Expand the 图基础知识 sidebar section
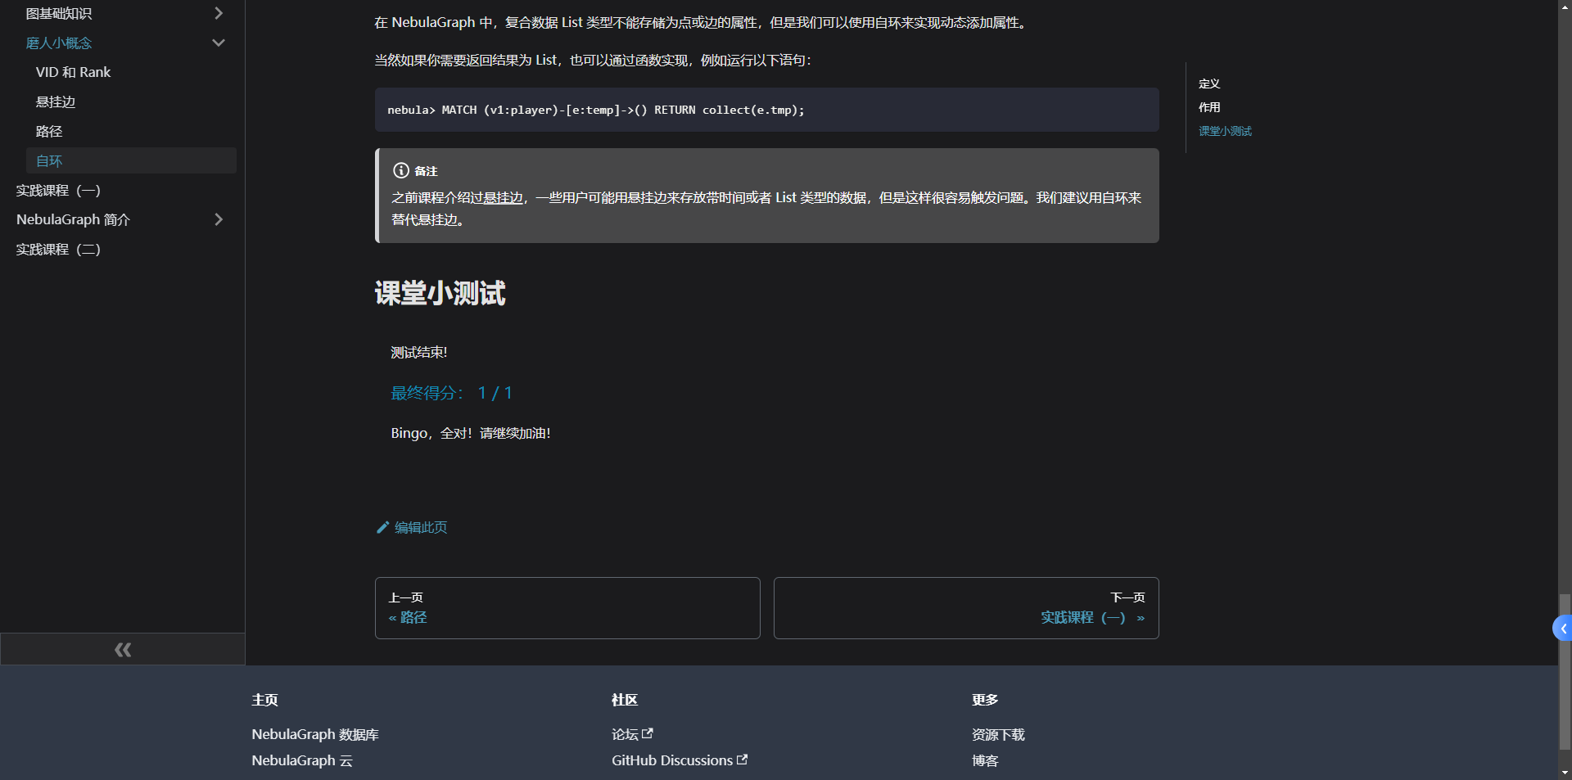 coord(219,13)
